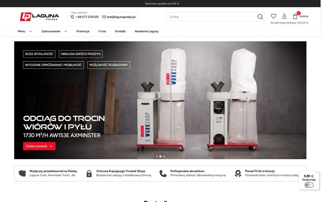Click the 5,00 Doskonały rating text
The image size is (324, 202).
pyautogui.click(x=309, y=178)
